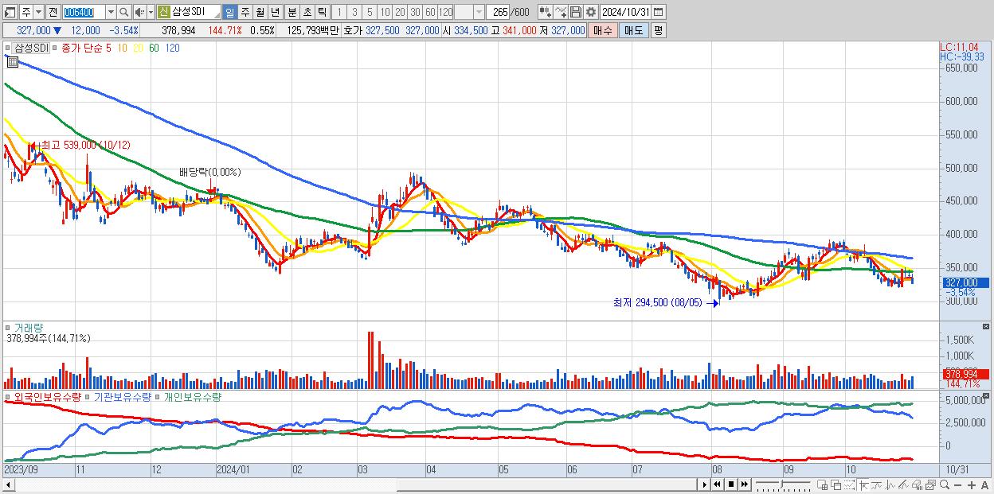Click the 1 interval button
The image size is (994, 494).
(x=339, y=12)
